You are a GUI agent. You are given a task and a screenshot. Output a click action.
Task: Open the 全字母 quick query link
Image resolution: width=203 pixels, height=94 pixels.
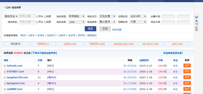point(72,35)
